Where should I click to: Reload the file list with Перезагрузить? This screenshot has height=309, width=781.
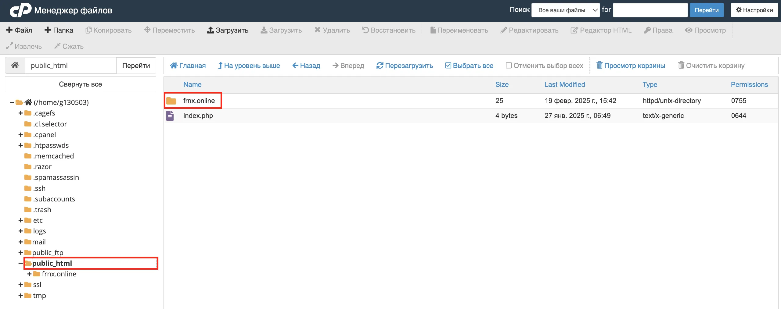coord(405,66)
